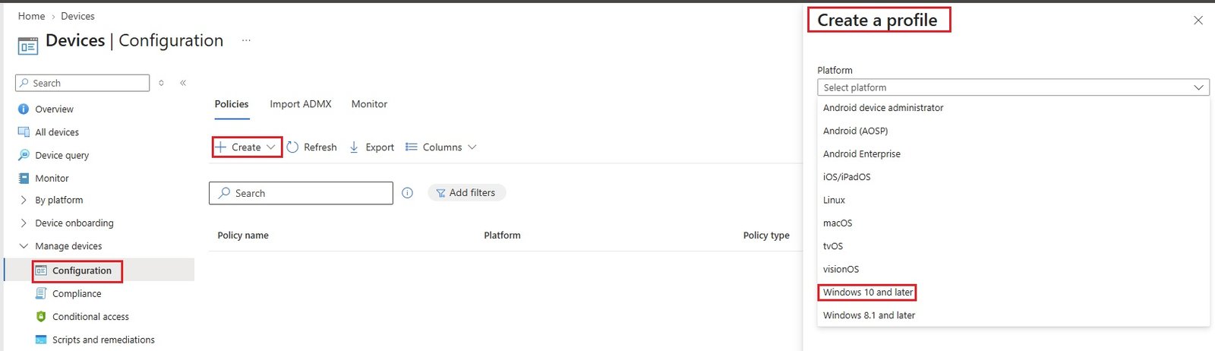Open the Compliance section

tap(76, 294)
